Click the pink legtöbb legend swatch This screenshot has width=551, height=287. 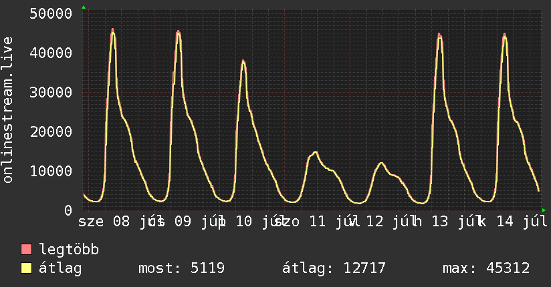[x=26, y=250]
